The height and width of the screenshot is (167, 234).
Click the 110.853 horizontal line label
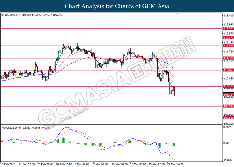228,70
